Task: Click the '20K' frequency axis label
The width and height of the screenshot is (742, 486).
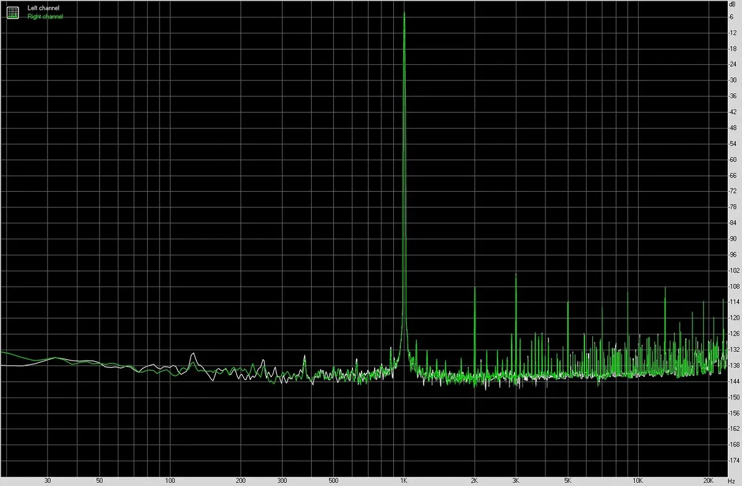Action: coord(709,480)
